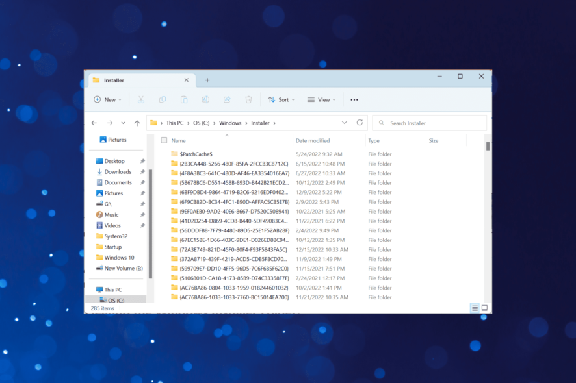Click the Copy icon on the toolbar

click(x=162, y=99)
